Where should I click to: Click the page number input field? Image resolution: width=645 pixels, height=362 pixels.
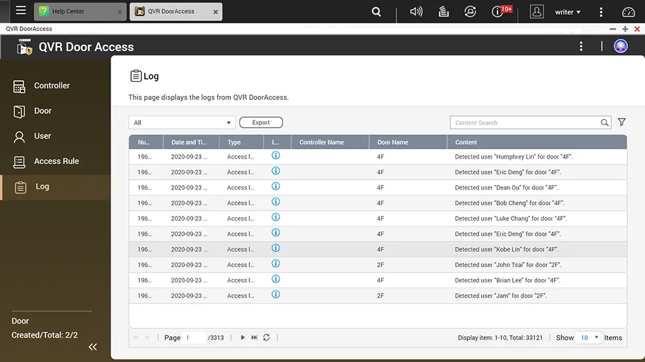pyautogui.click(x=194, y=338)
